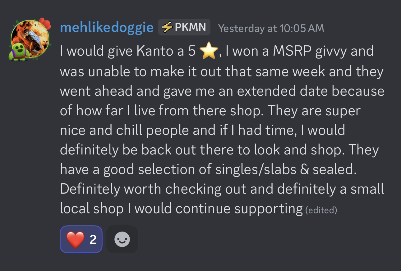
Task: Toggle the red heart reaction
Action: [x=81, y=239]
